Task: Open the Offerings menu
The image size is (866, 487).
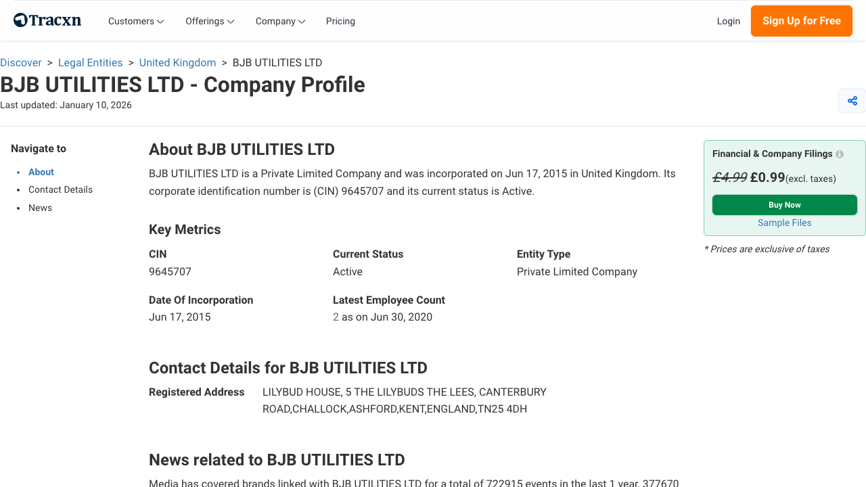Action: [209, 21]
